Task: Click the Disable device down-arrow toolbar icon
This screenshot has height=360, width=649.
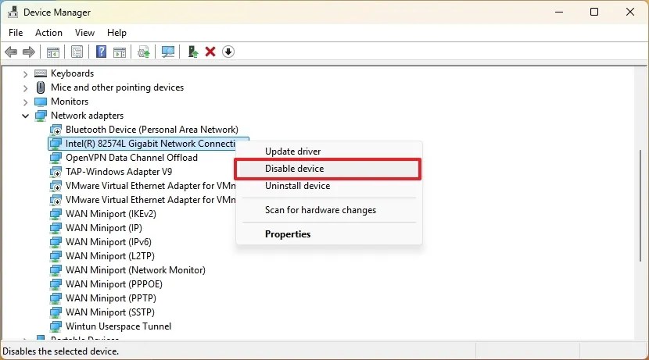Action: pyautogui.click(x=228, y=52)
